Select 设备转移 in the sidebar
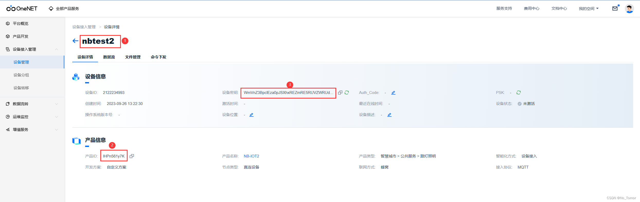The height and width of the screenshot is (202, 640). (21, 88)
